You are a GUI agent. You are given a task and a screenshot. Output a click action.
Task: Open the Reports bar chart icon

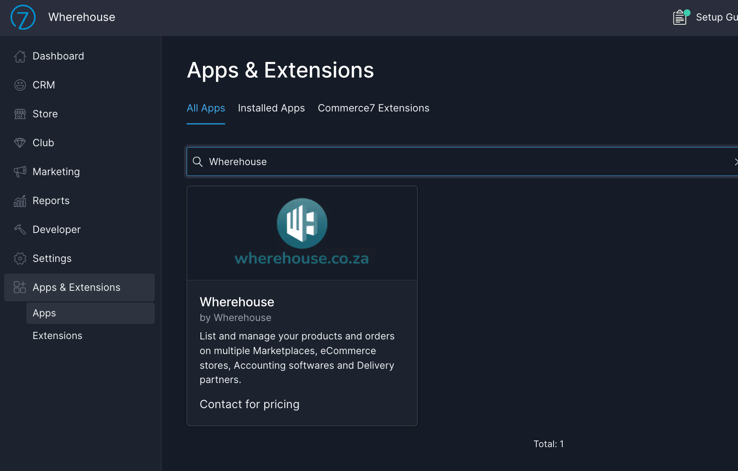(20, 201)
